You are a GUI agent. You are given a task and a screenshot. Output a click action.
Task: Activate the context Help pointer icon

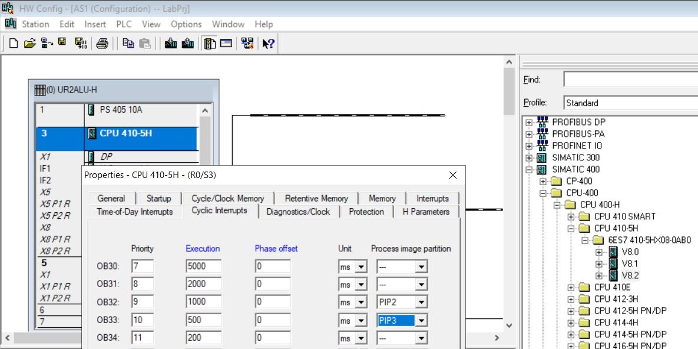click(x=269, y=43)
